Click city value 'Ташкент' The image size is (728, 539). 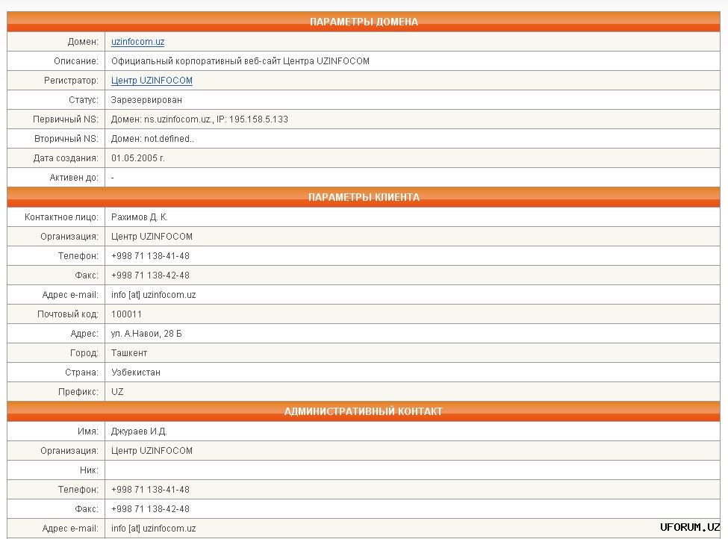pyautogui.click(x=129, y=353)
